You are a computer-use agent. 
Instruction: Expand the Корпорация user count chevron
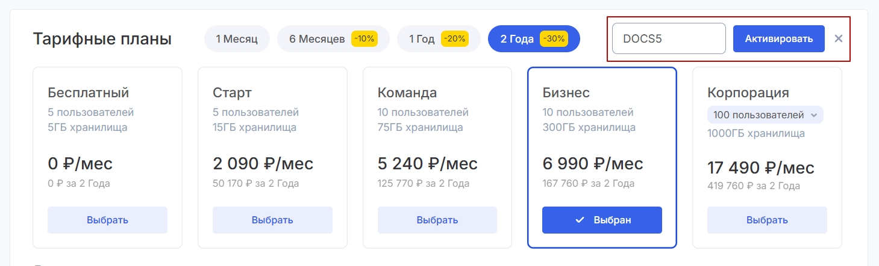814,115
